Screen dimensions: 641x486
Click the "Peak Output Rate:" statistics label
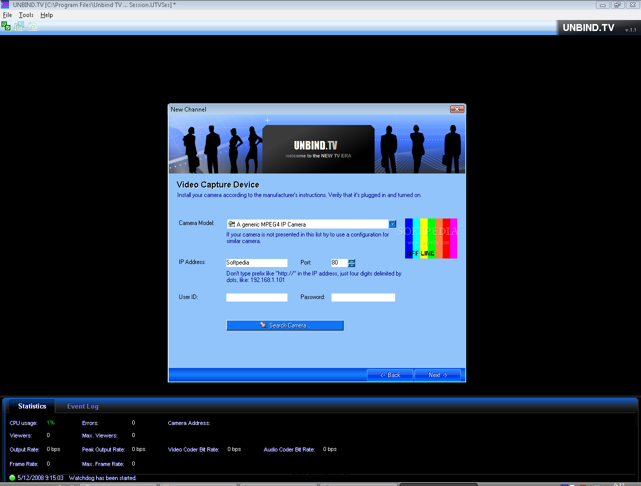pos(104,449)
